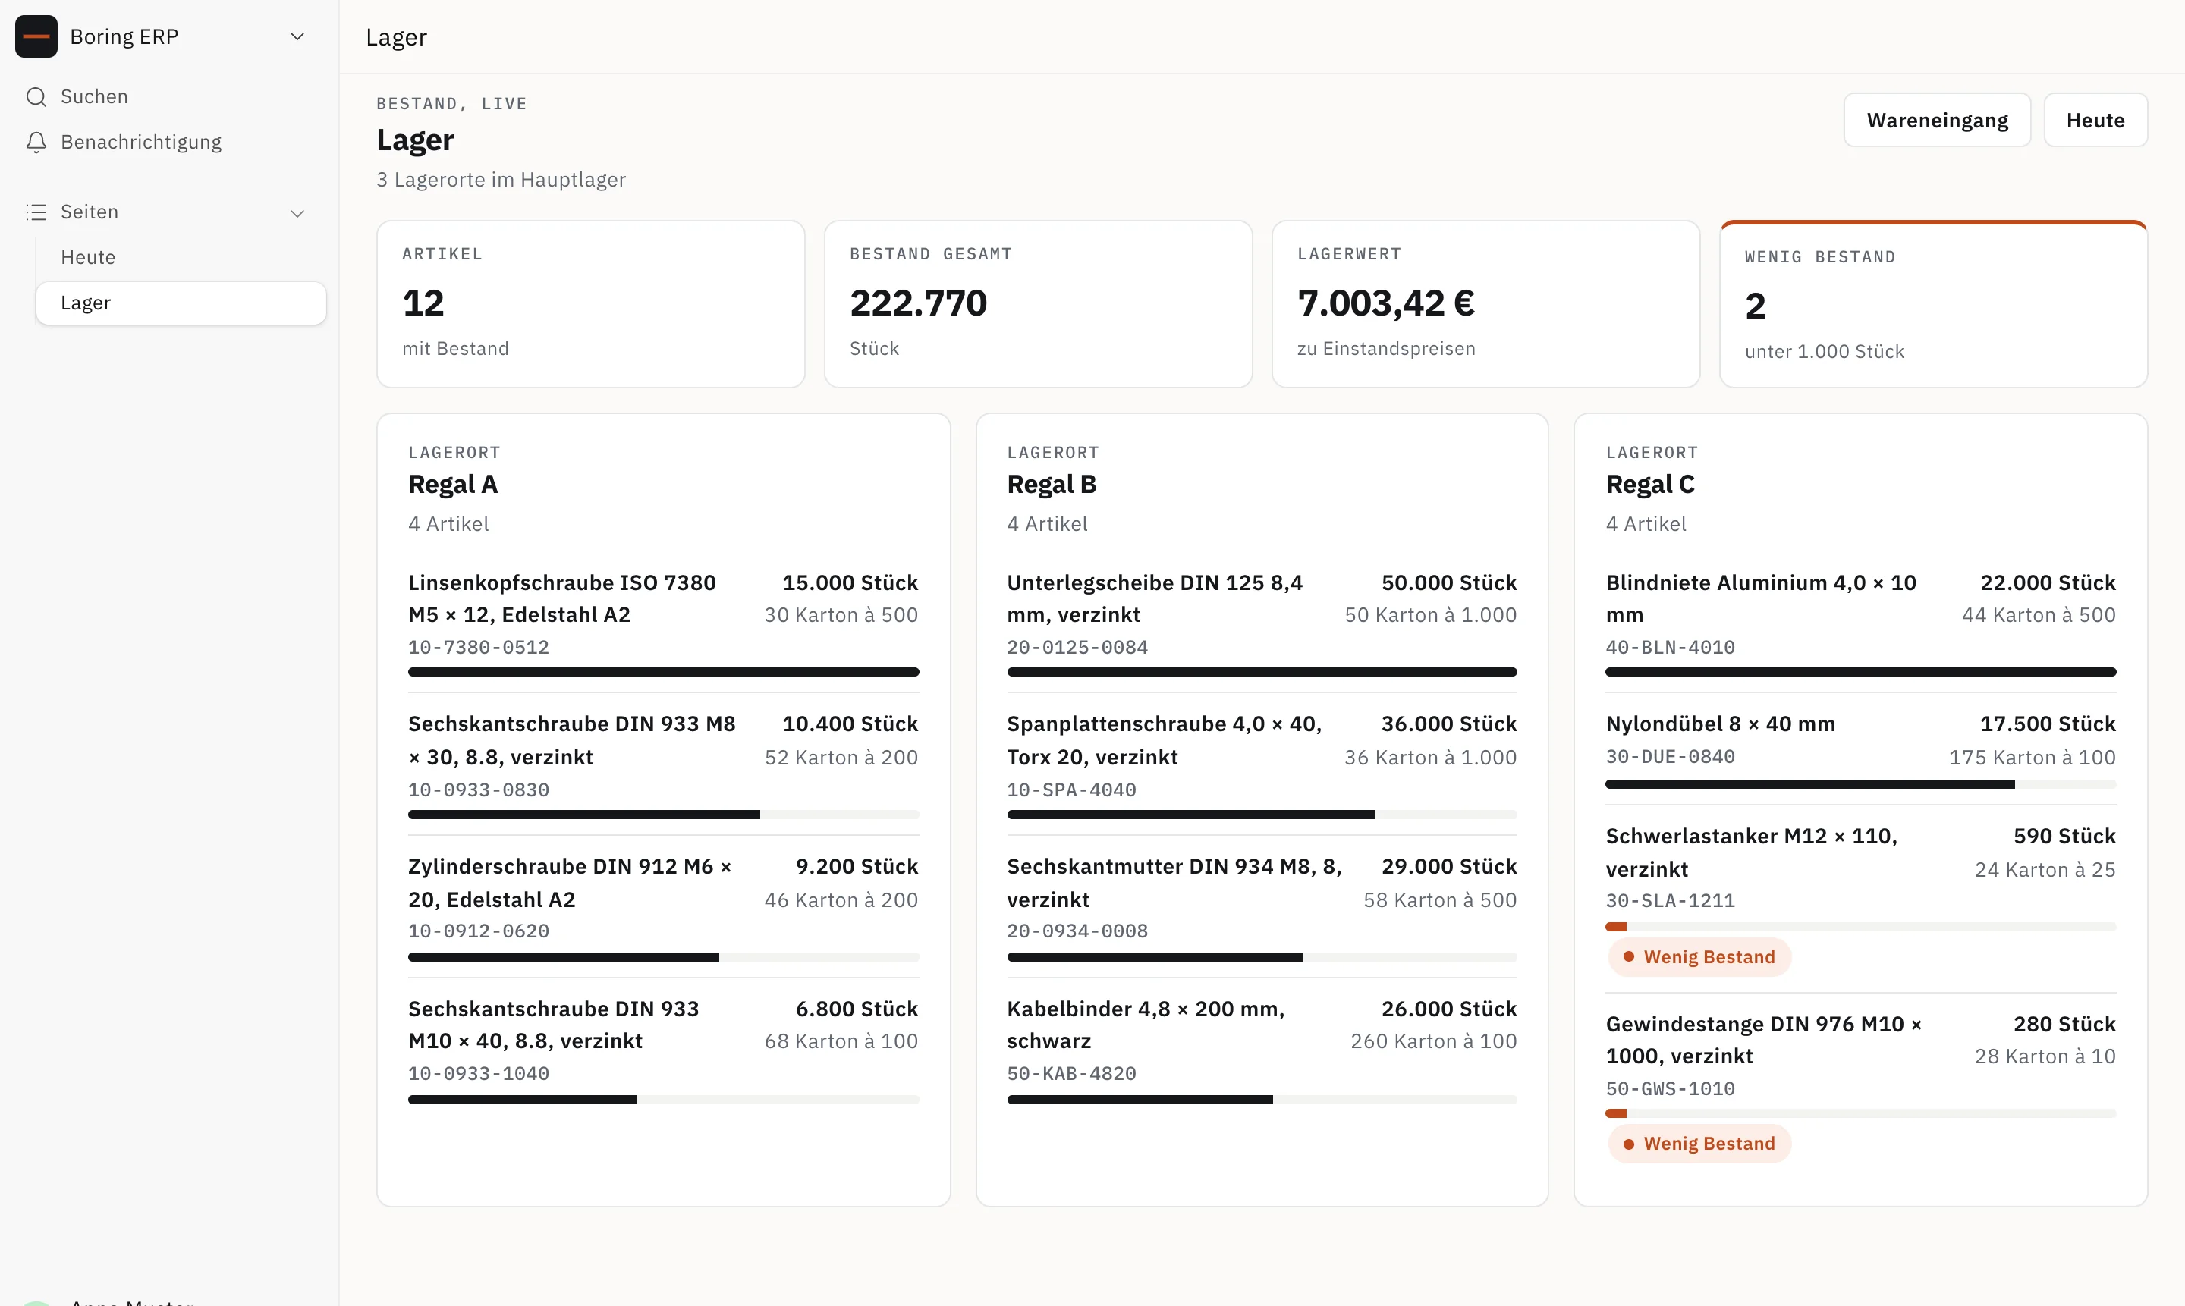Screen dimensions: 2185x1306
Task: Click the 36 Karton à 1.000 text
Action: pos(1429,757)
